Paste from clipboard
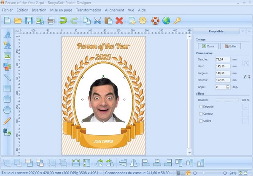Screen dimensions: 253x176 108,21
